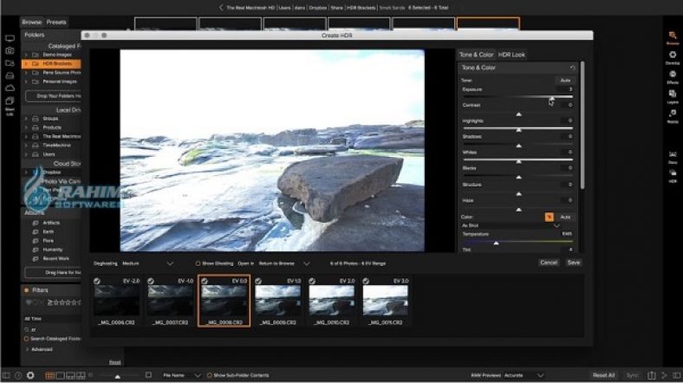Uncheck the EV -2.0 bracket checkmark
This screenshot has height=383, width=683.
[x=98, y=281]
